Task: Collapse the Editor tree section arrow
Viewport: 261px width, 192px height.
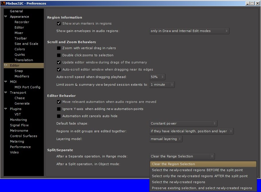Action: point(5,65)
